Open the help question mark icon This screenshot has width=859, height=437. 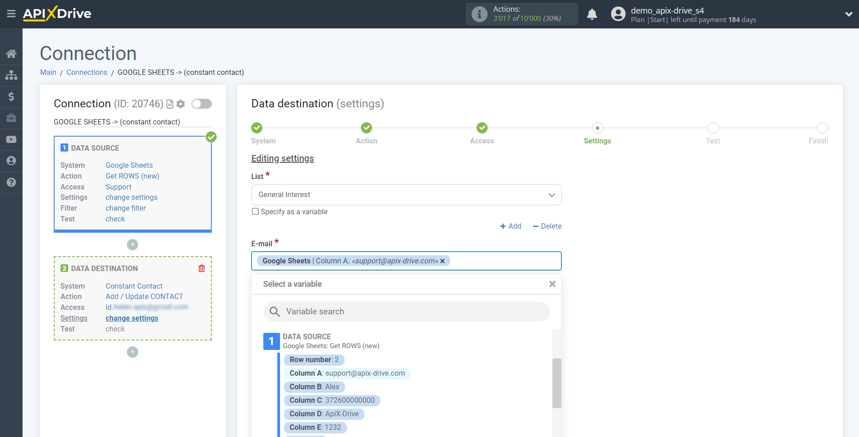pos(11,182)
